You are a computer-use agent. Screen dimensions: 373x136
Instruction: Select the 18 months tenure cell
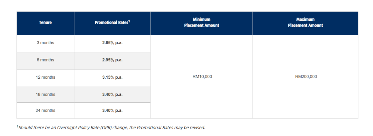(x=45, y=95)
